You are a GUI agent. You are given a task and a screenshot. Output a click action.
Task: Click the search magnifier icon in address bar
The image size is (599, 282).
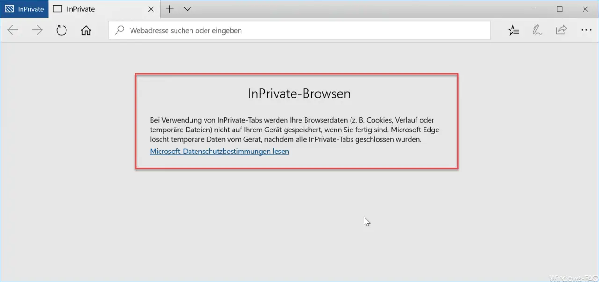(120, 30)
